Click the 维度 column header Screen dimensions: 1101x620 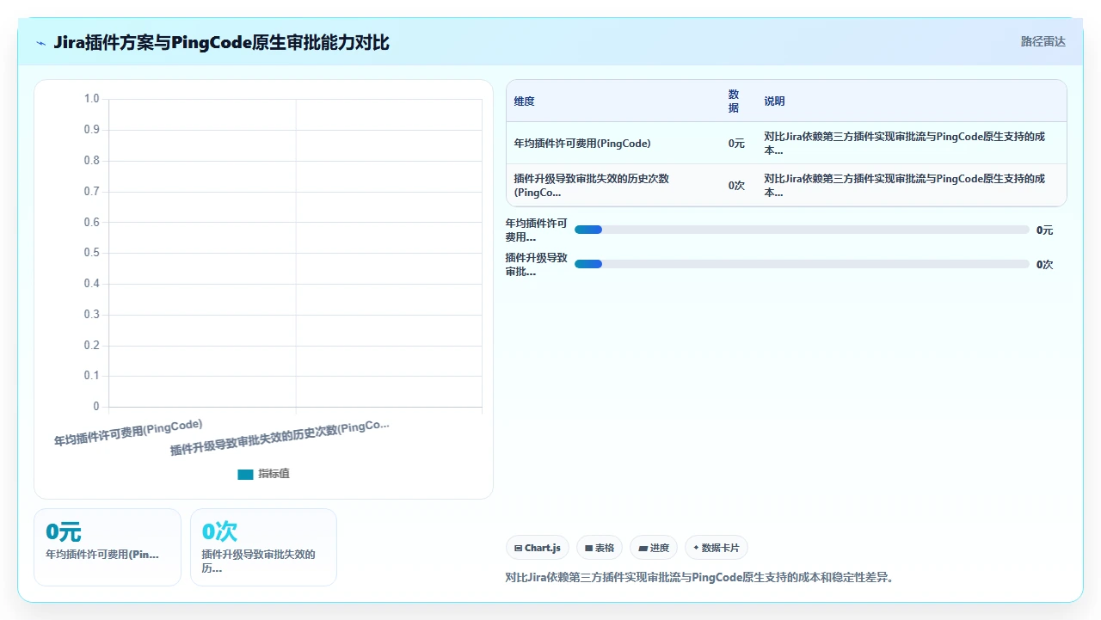(525, 101)
